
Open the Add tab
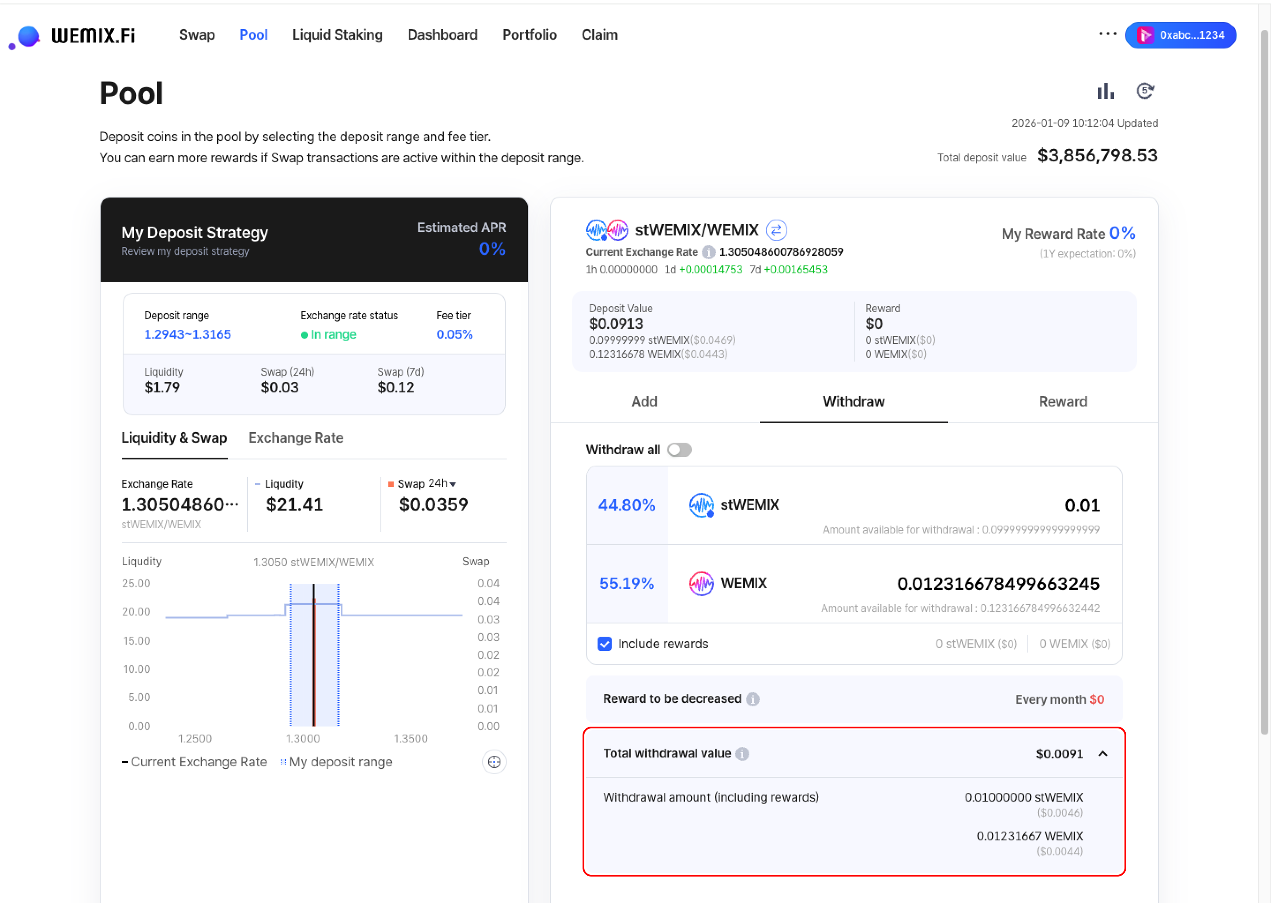644,402
